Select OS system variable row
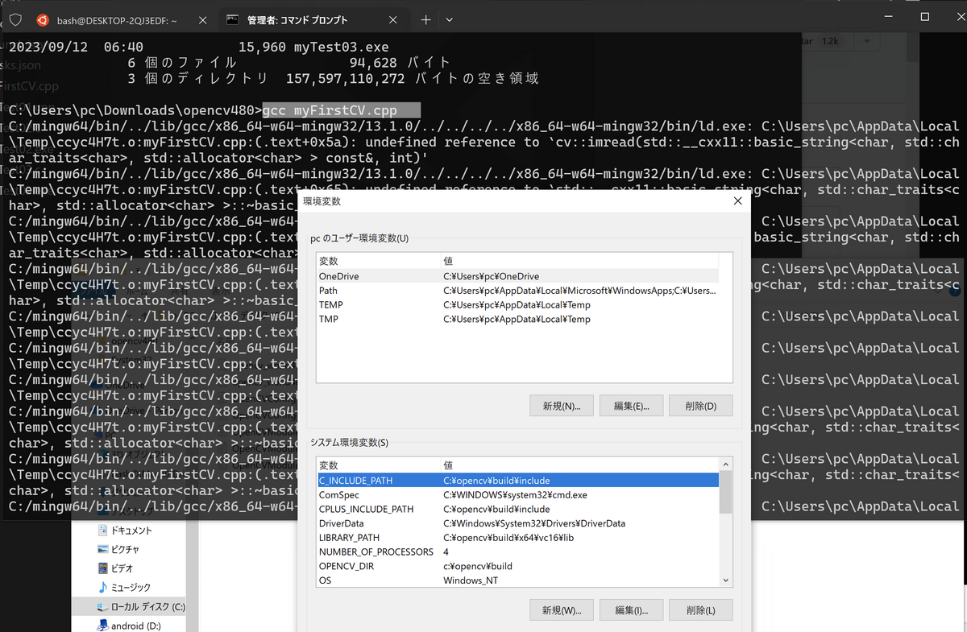The height and width of the screenshot is (632, 967). [517, 580]
